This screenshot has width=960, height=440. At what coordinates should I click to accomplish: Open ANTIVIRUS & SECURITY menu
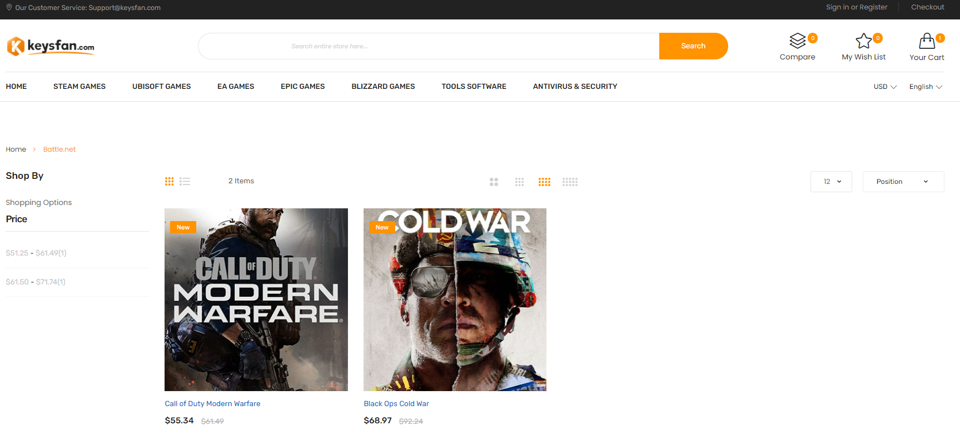click(575, 87)
